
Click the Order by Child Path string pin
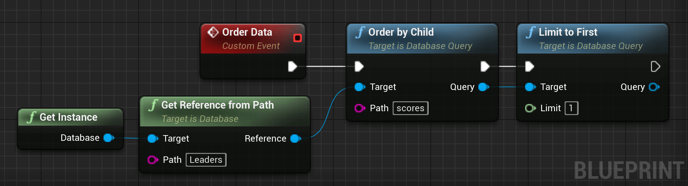360,108
